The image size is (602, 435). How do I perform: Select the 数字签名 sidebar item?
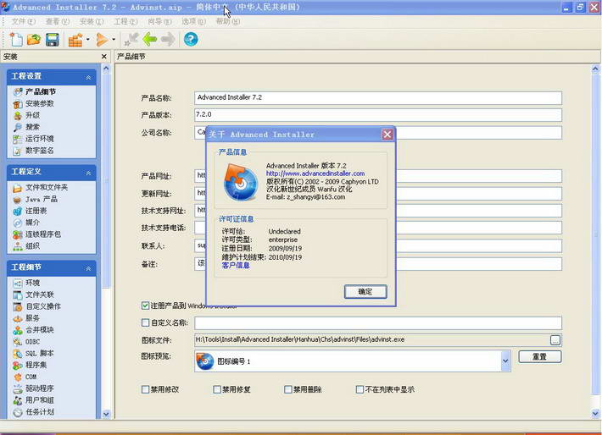39,151
